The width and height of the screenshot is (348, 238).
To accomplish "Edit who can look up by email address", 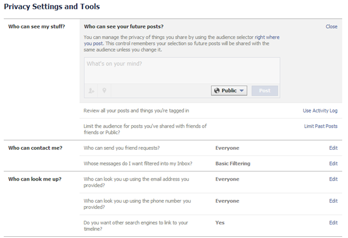I will coord(333,179).
